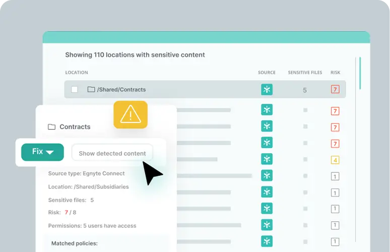Viewport: 390px width, 252px height.
Task: Sort by the SOURCE column header
Action: (267, 73)
